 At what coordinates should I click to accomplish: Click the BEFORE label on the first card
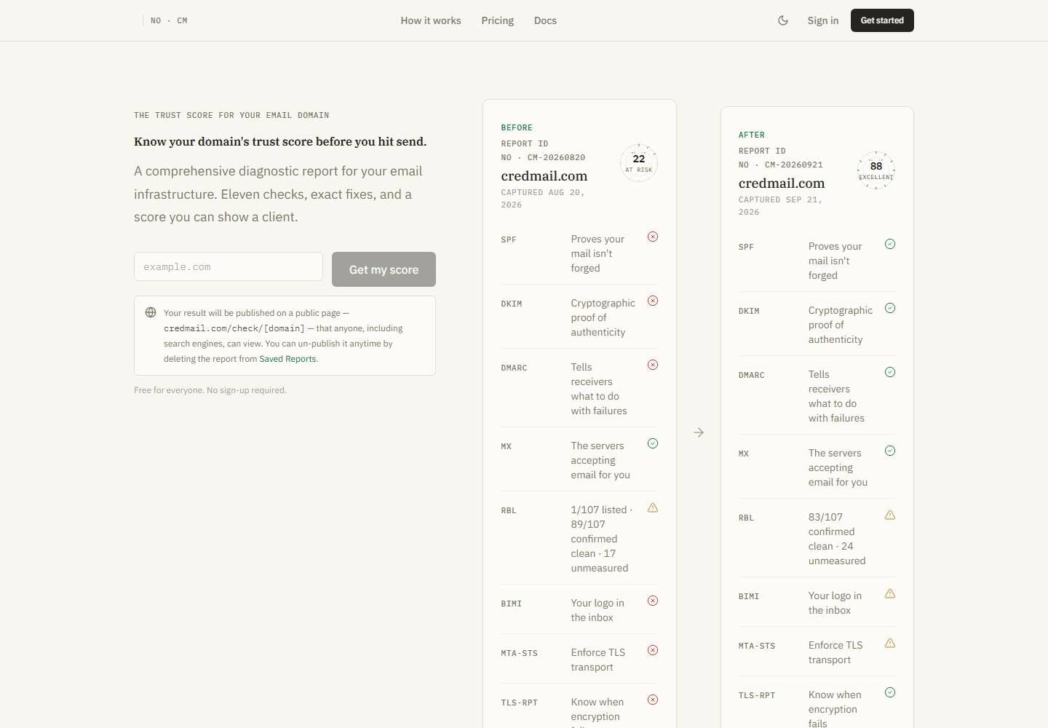pyautogui.click(x=517, y=127)
